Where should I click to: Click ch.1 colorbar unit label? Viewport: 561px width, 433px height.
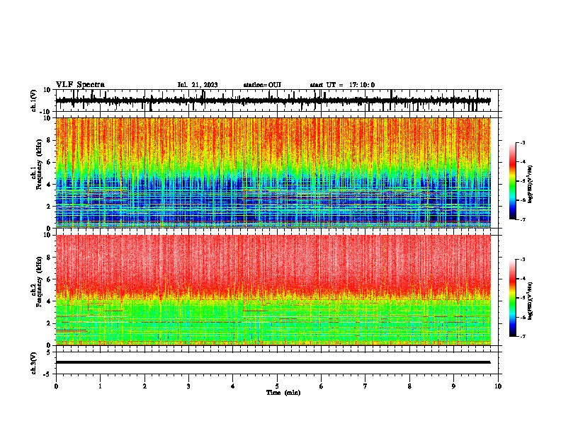coord(531,185)
